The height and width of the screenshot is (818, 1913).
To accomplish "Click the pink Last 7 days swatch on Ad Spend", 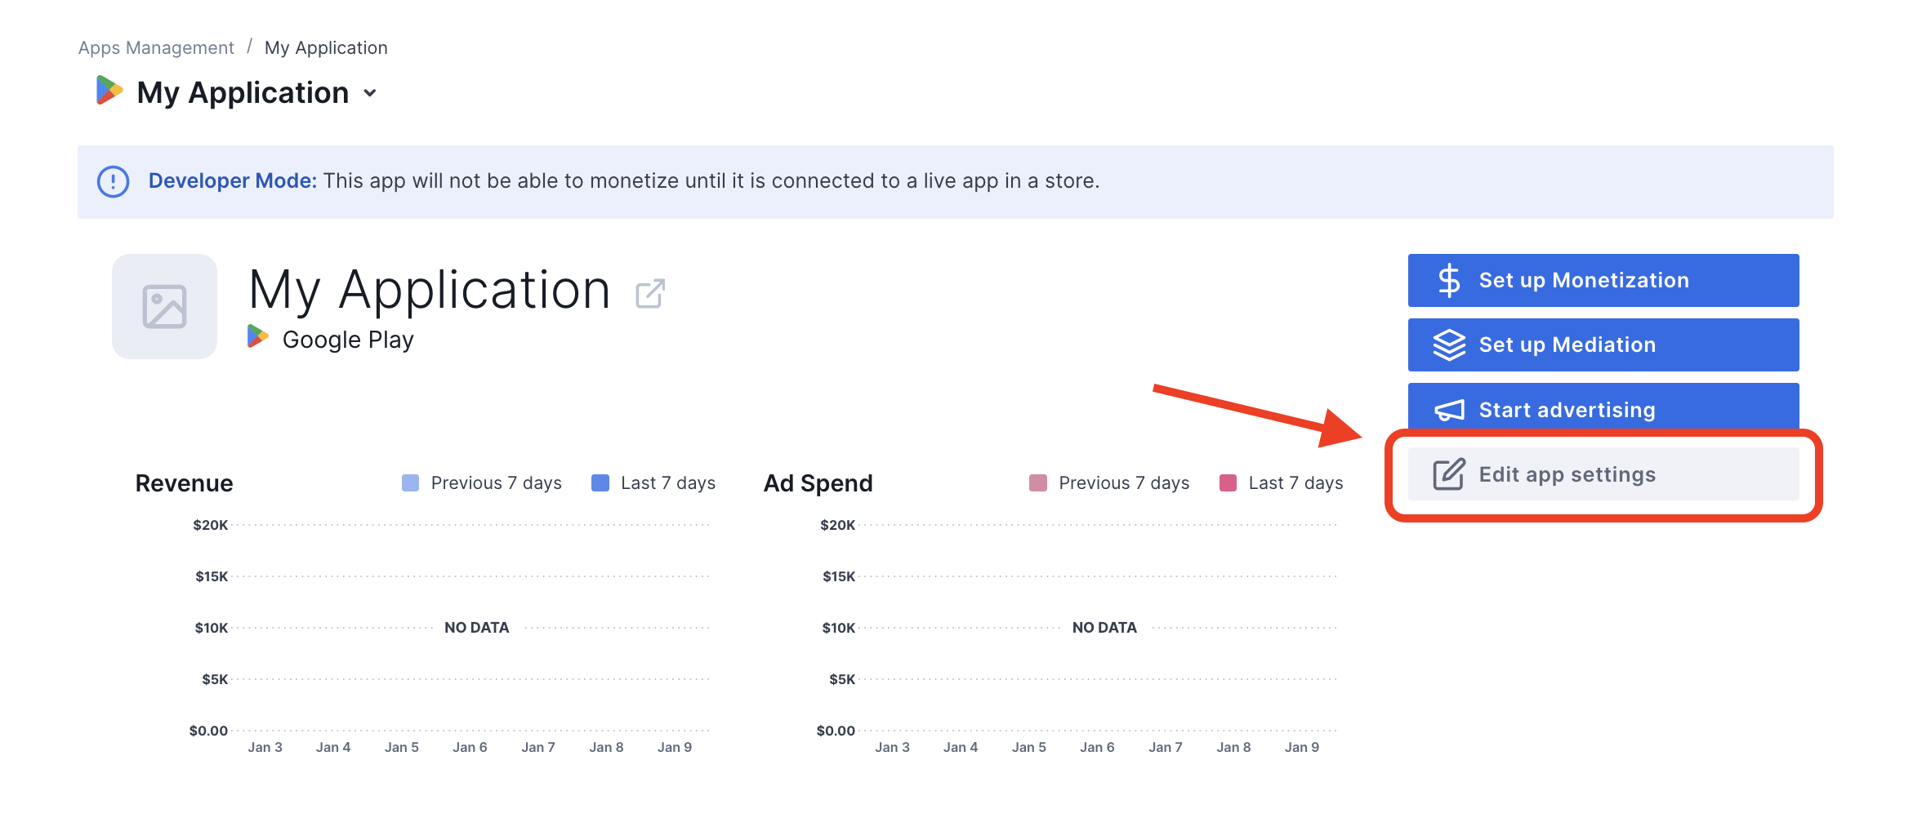I will pyautogui.click(x=1227, y=482).
